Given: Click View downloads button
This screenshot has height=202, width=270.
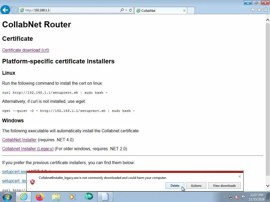Looking at the screenshot, I should (224, 185).
